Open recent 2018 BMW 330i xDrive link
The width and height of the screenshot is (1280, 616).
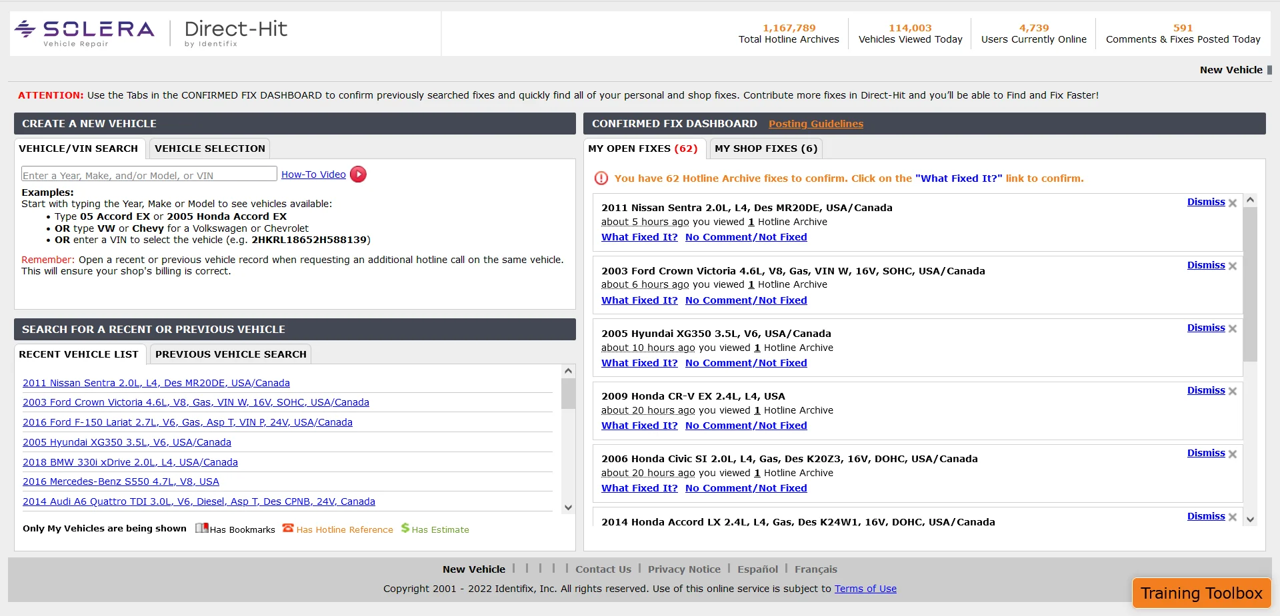(x=130, y=462)
